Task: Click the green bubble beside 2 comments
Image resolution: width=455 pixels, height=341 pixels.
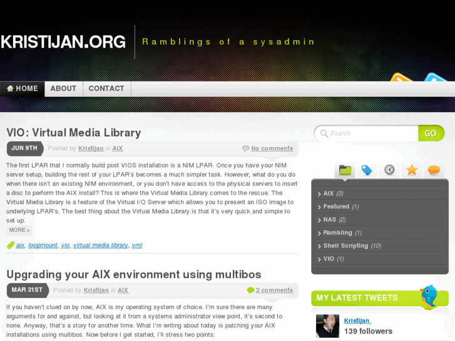Action: tap(250, 290)
